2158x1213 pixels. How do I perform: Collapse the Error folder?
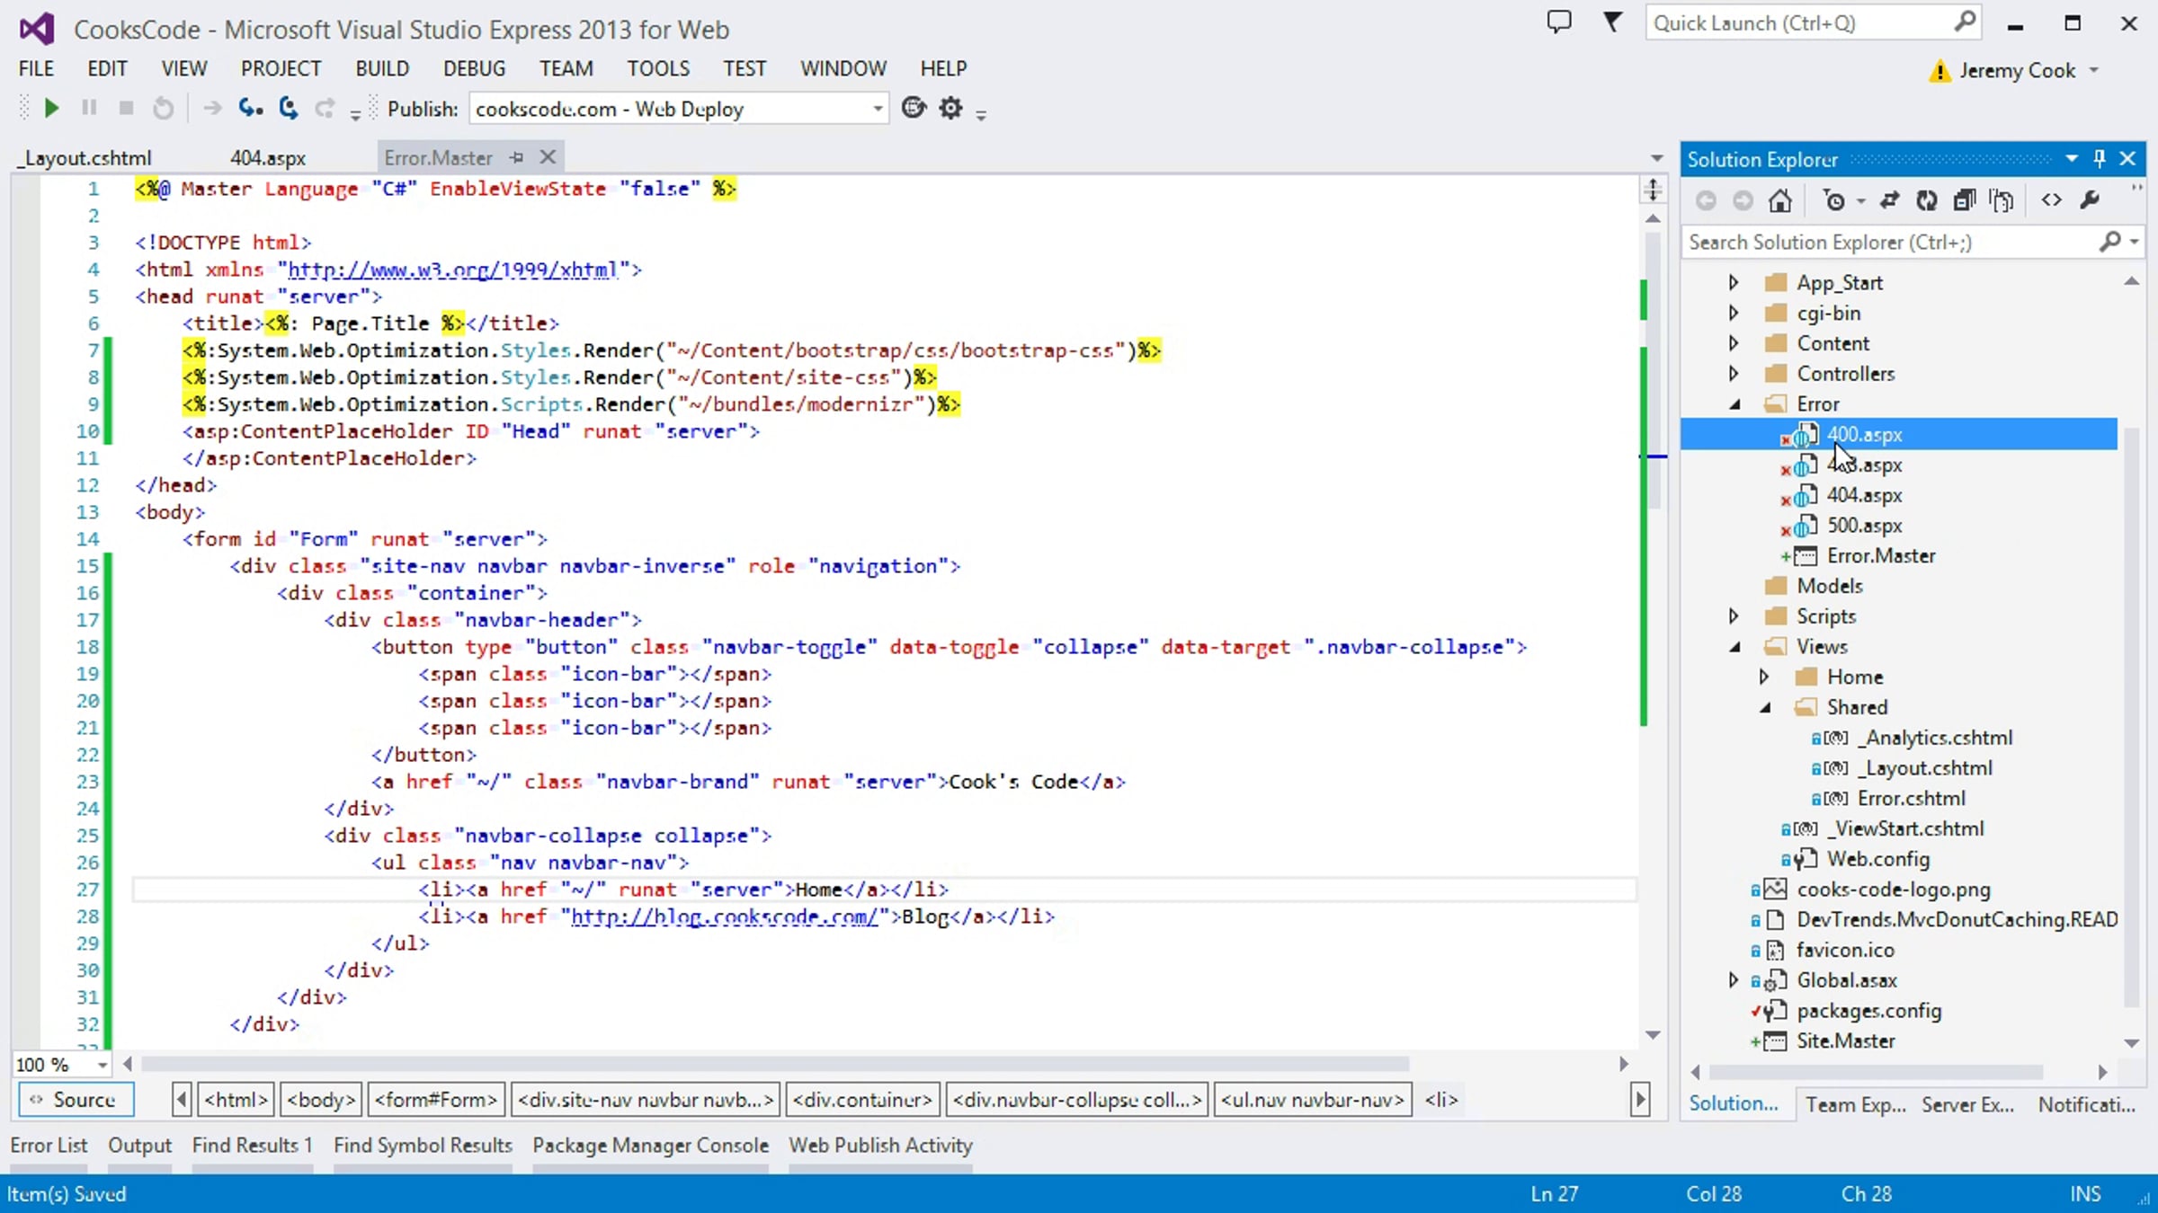click(x=1734, y=404)
